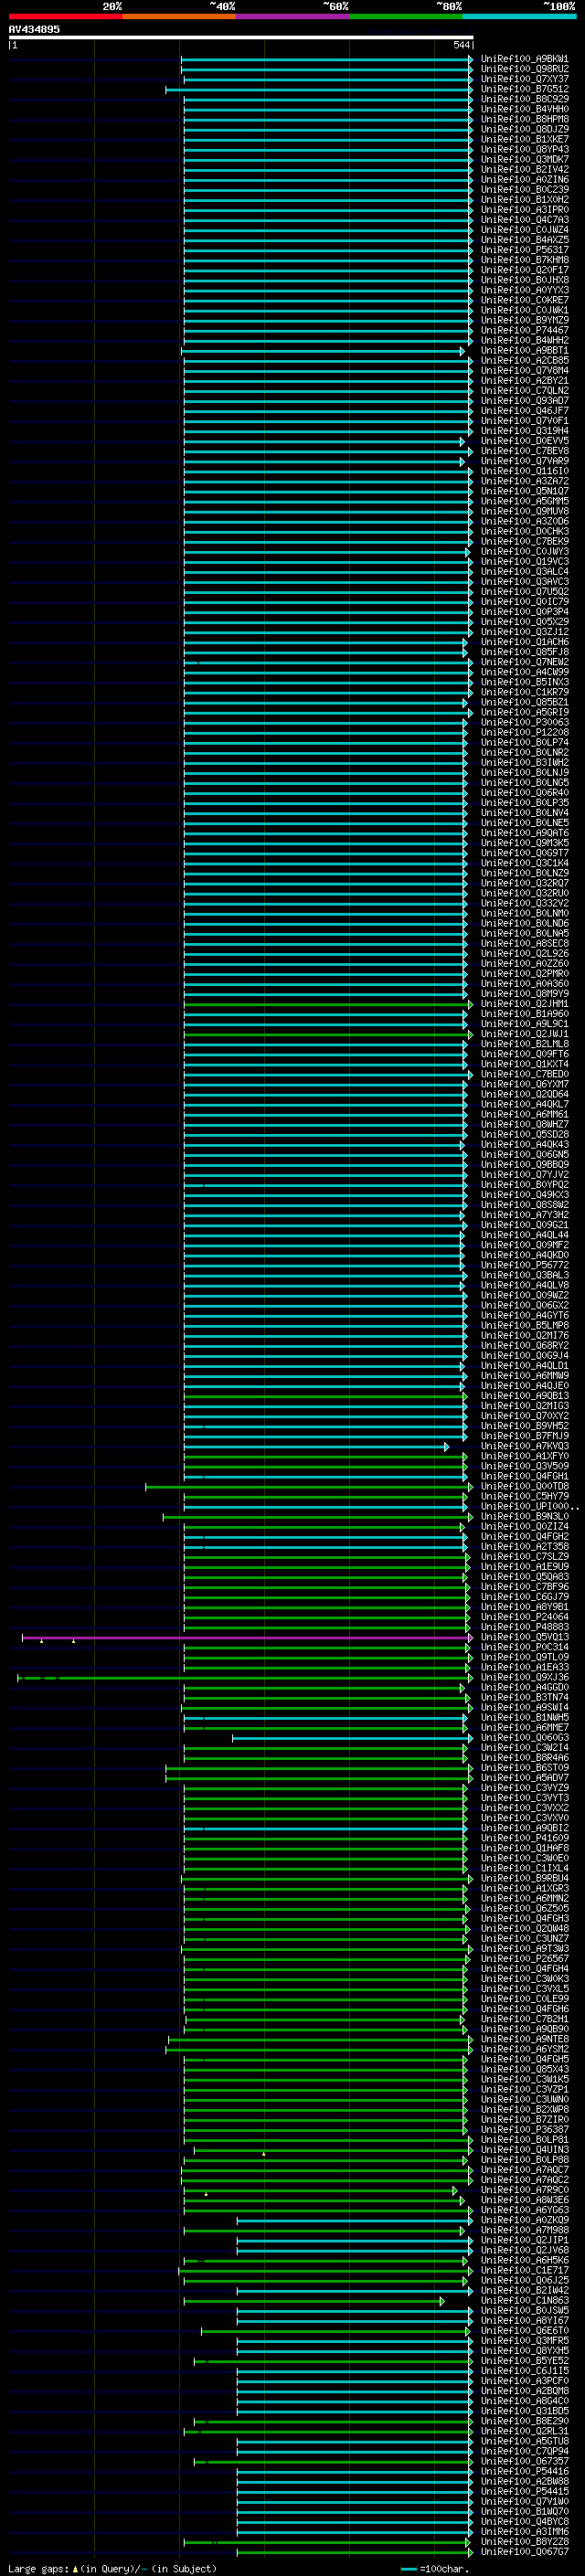Select hit label UniRef100_O67357
Image resolution: width=585 pixels, height=2576 pixels.
525,2461
